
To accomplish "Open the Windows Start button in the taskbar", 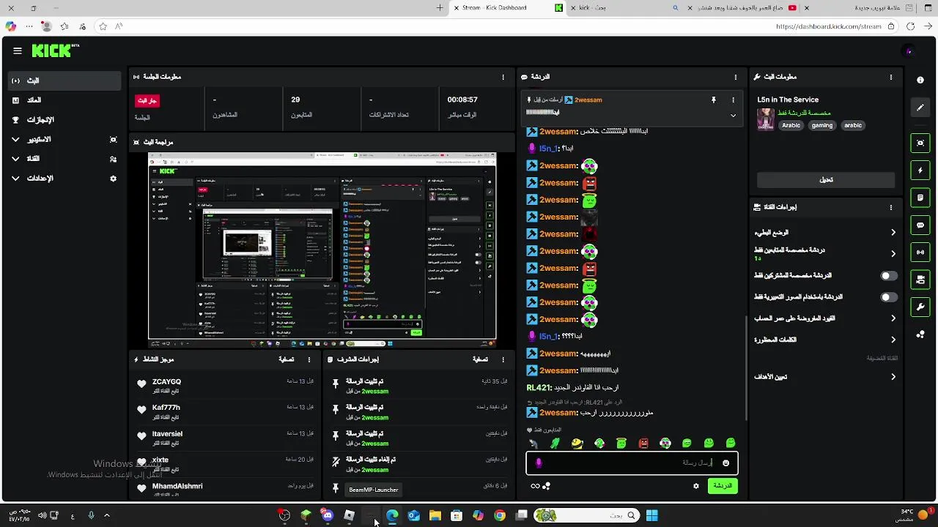I will 651,515.
